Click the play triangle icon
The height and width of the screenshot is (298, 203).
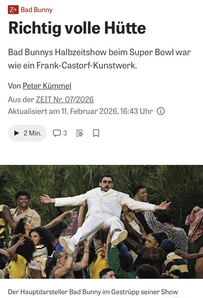click(17, 133)
